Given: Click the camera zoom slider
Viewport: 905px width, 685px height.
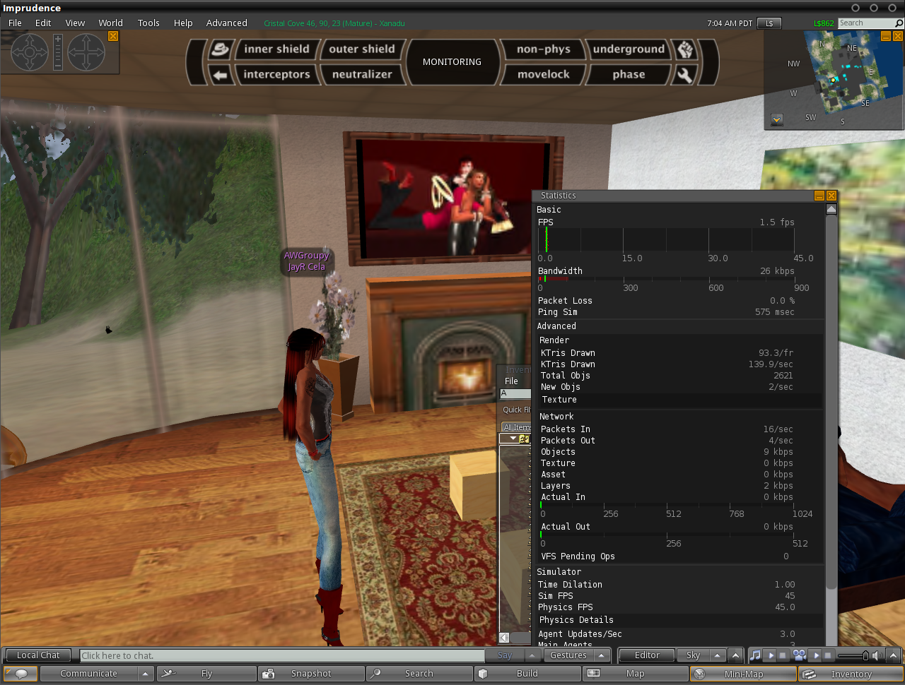Looking at the screenshot, I should (58, 52).
